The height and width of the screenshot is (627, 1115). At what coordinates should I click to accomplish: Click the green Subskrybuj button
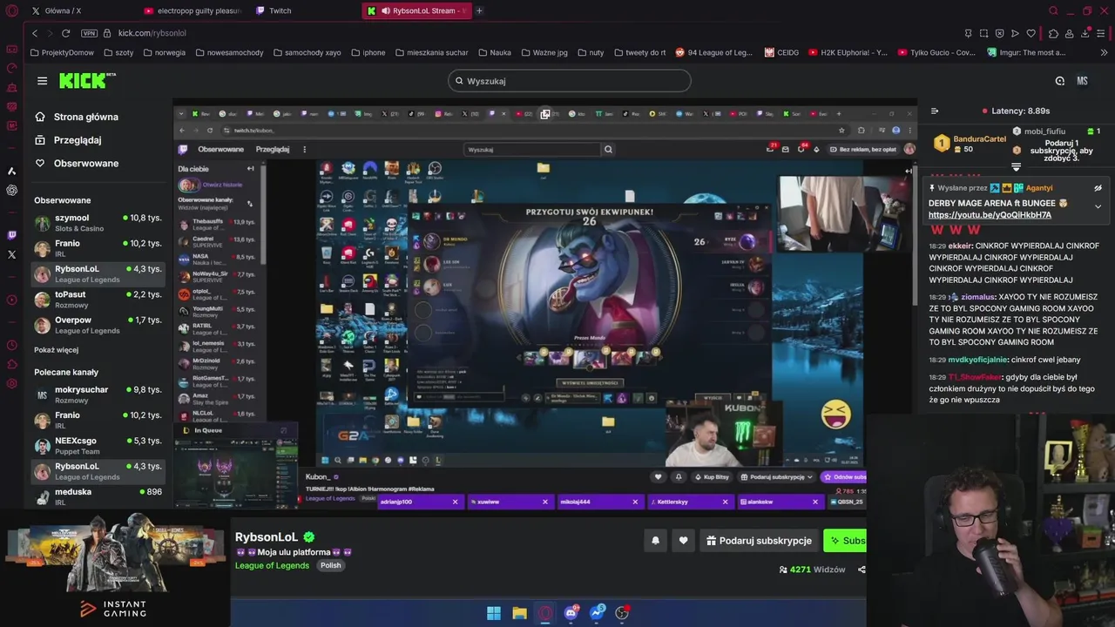click(x=845, y=541)
